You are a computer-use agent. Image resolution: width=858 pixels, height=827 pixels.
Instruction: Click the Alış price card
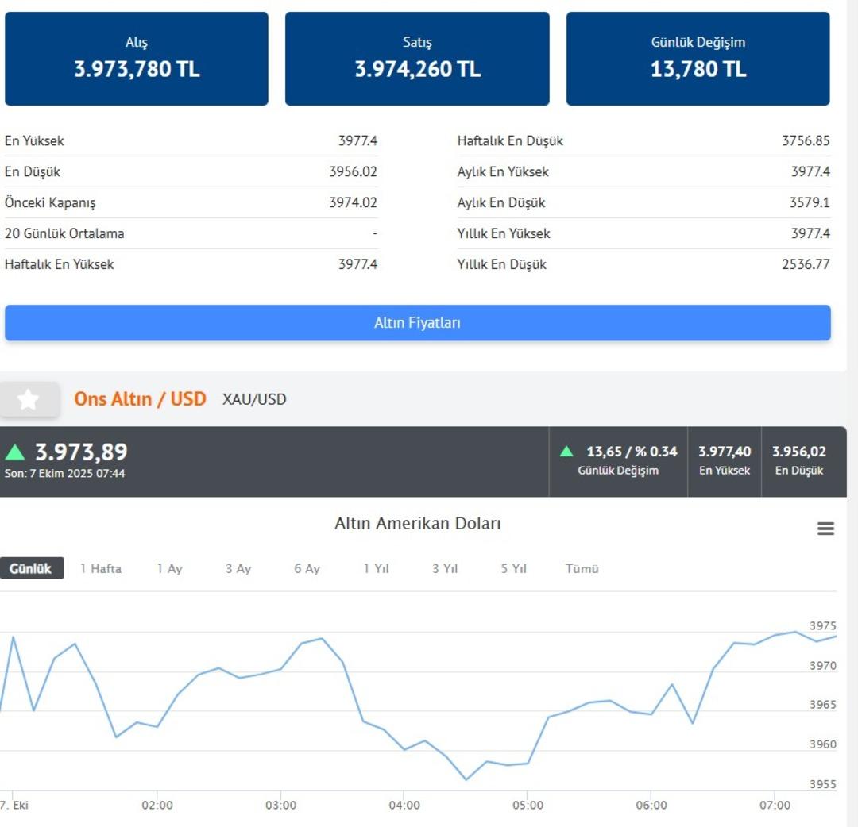tap(137, 59)
